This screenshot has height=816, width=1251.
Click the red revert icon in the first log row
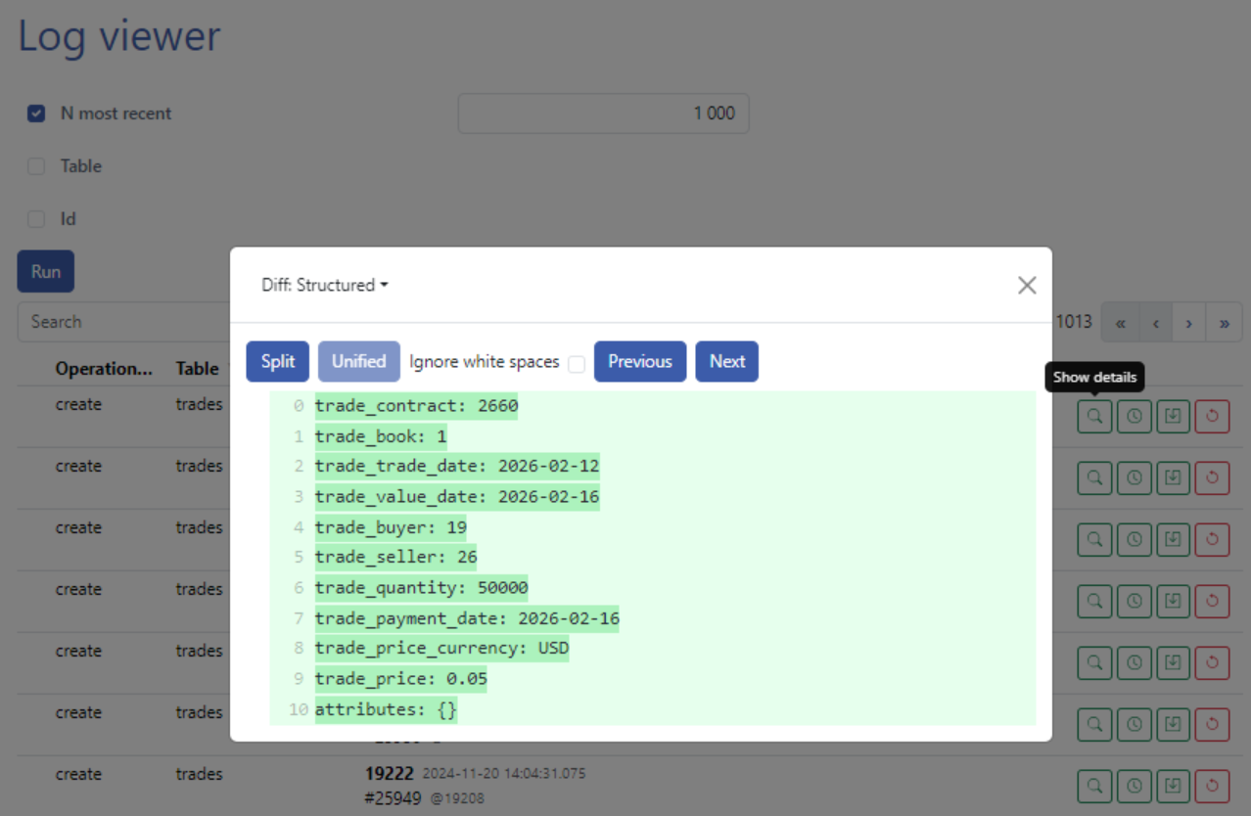[1212, 416]
